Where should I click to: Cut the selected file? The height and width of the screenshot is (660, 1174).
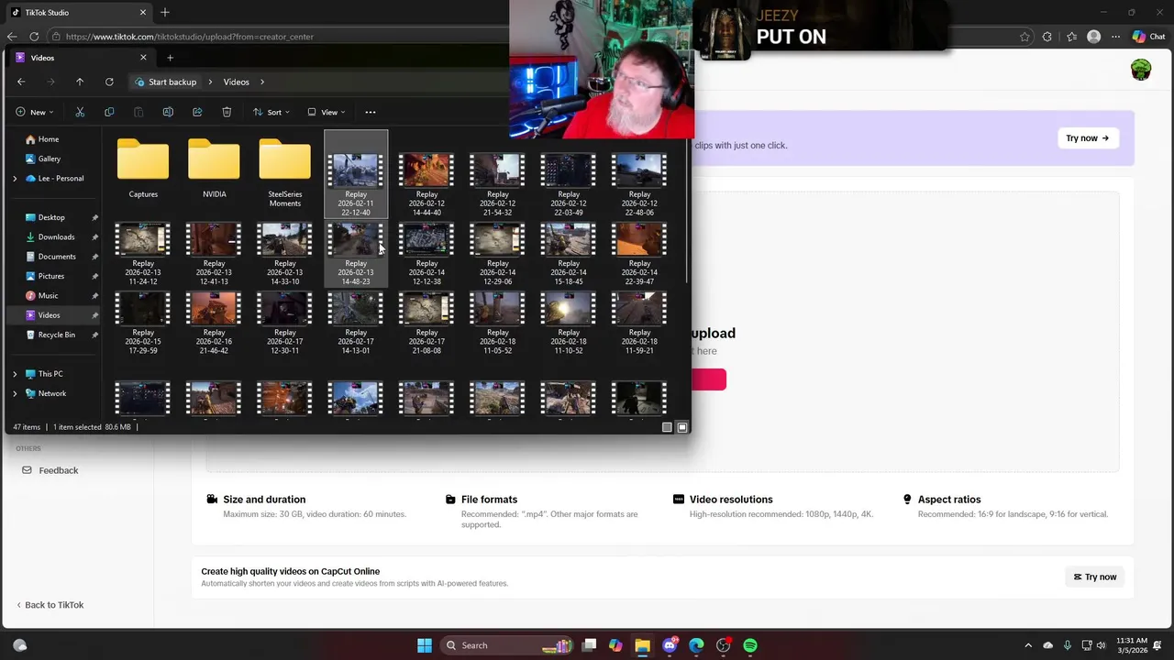pos(80,112)
